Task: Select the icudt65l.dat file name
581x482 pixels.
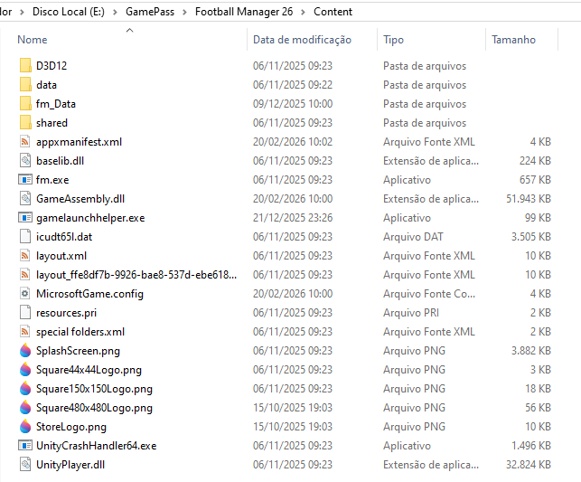Action: tap(64, 237)
